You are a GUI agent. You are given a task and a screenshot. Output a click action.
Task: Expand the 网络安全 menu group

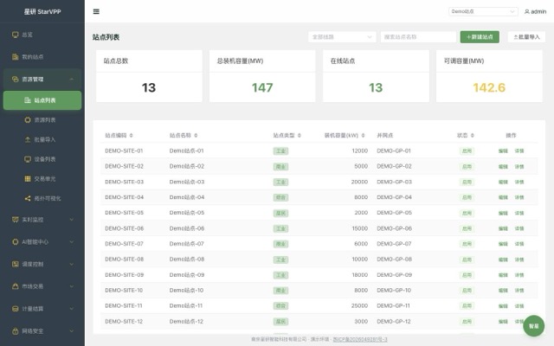tap(42, 331)
